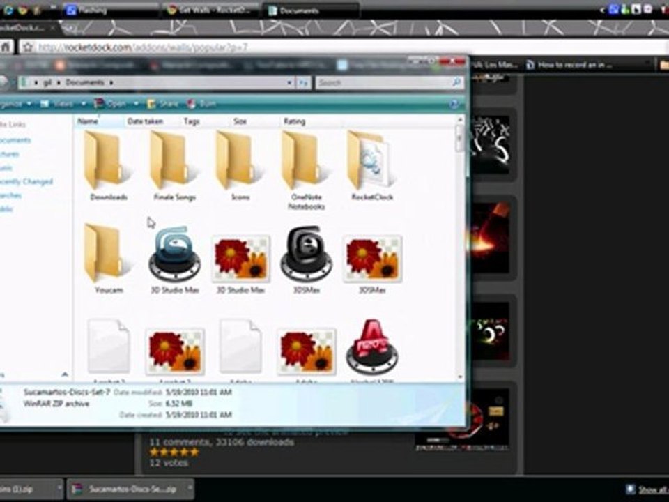669x502 pixels.
Task: Open the white swirl wallpaper thumbnail on the web page
Action: click(x=489, y=144)
